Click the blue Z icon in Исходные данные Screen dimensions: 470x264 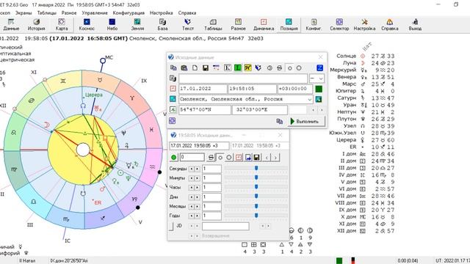coord(320,68)
